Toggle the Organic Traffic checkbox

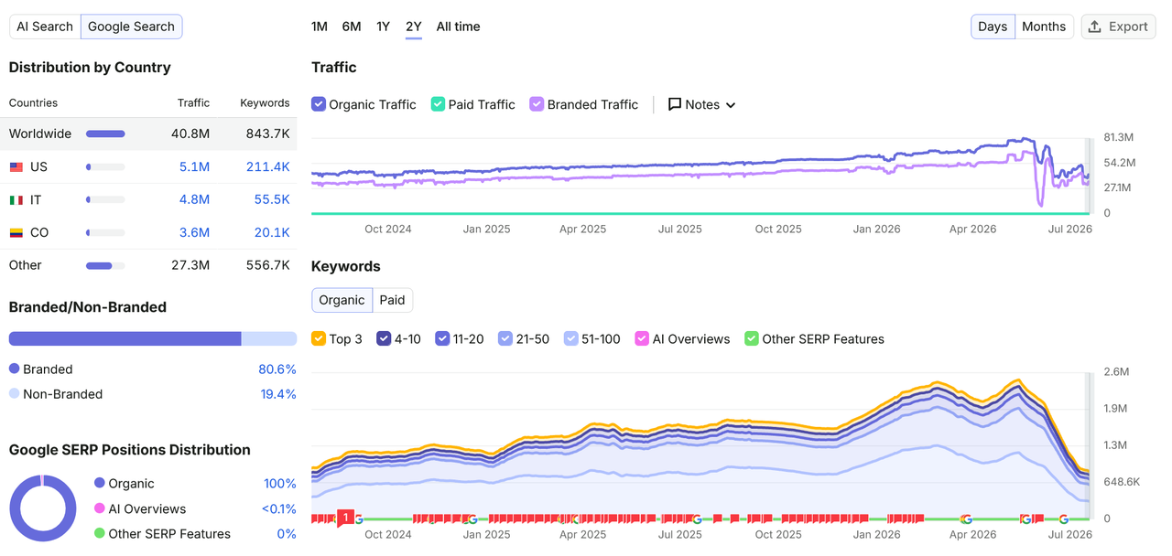tap(319, 104)
